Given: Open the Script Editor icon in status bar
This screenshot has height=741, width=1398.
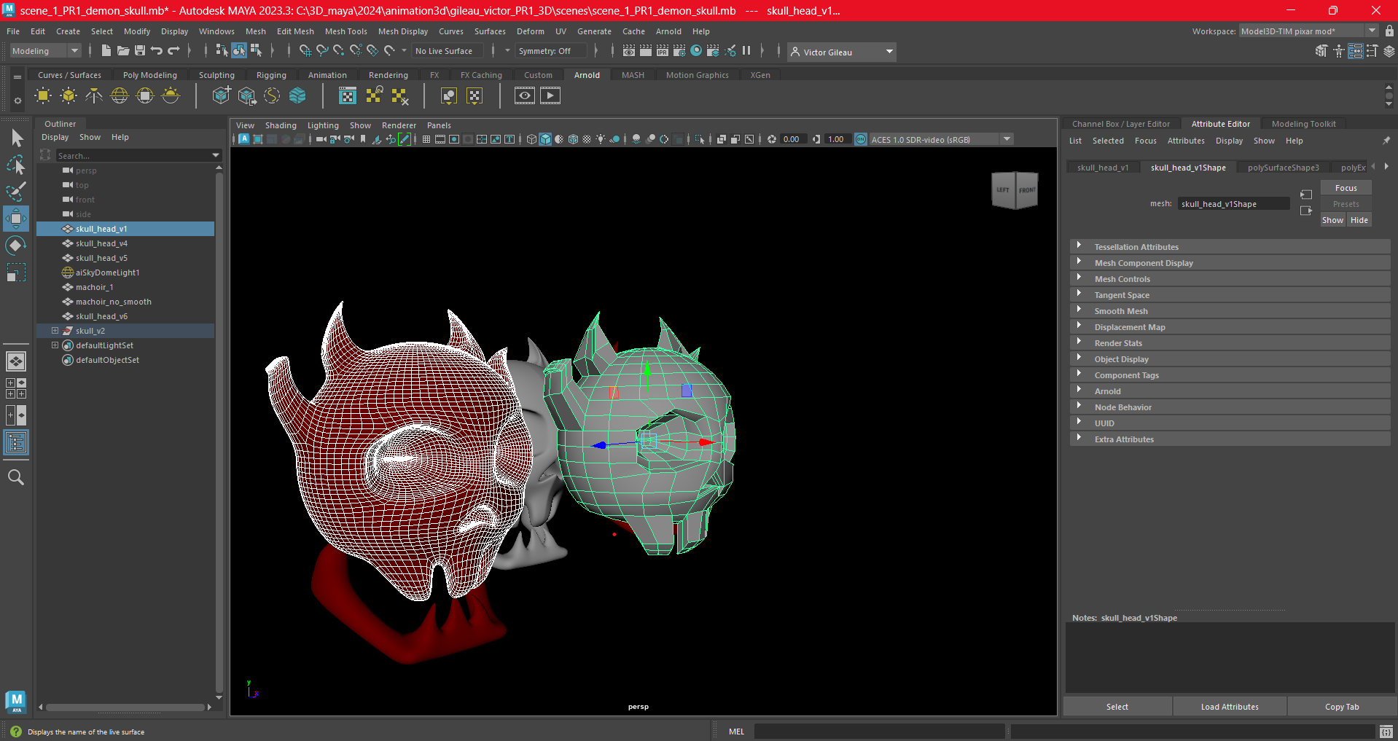Looking at the screenshot, I should 1386,732.
